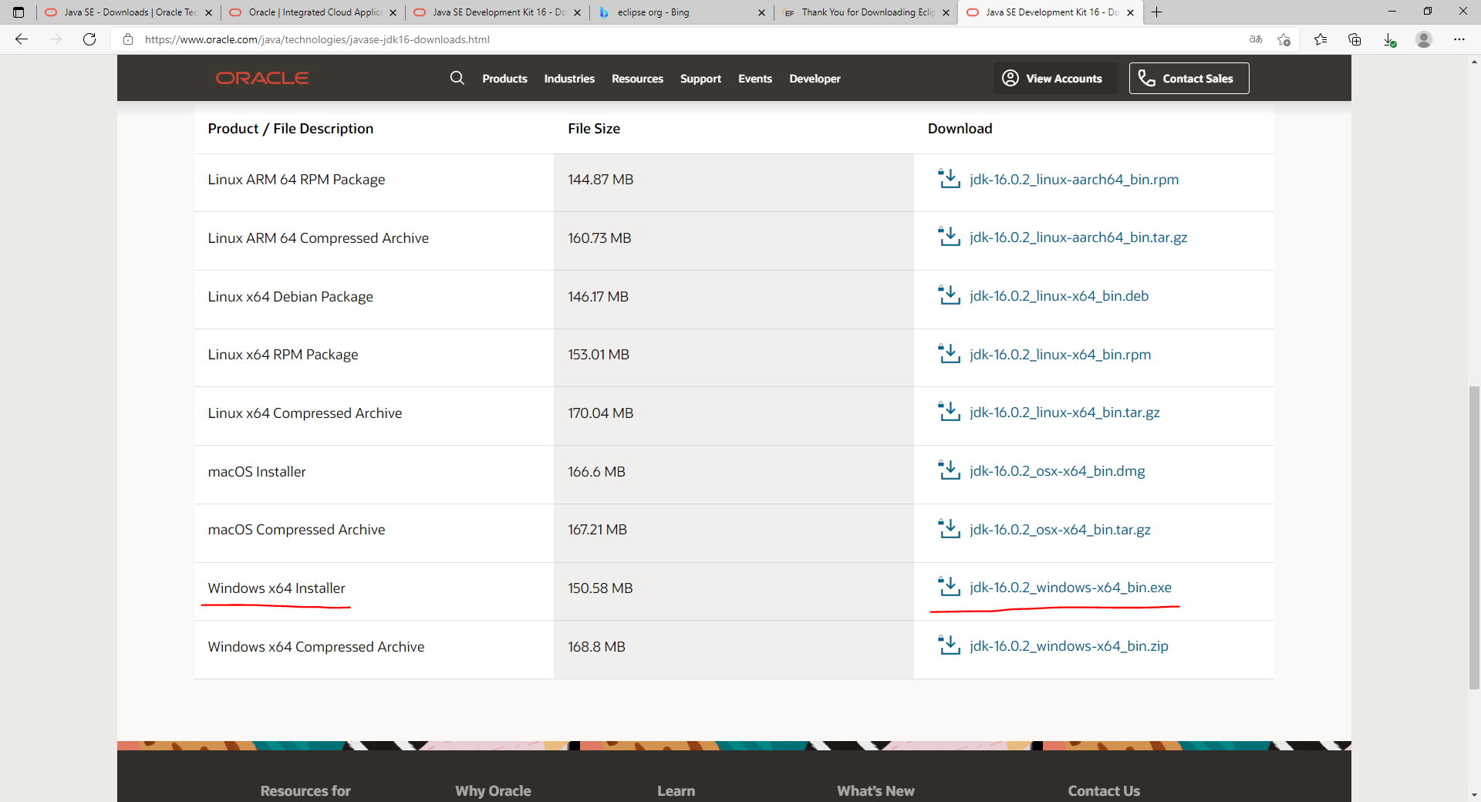Screen dimensions: 1481x802
Task: Download jdk-16.0.2_linux-x64_bin.rpm link
Action: [1060, 354]
